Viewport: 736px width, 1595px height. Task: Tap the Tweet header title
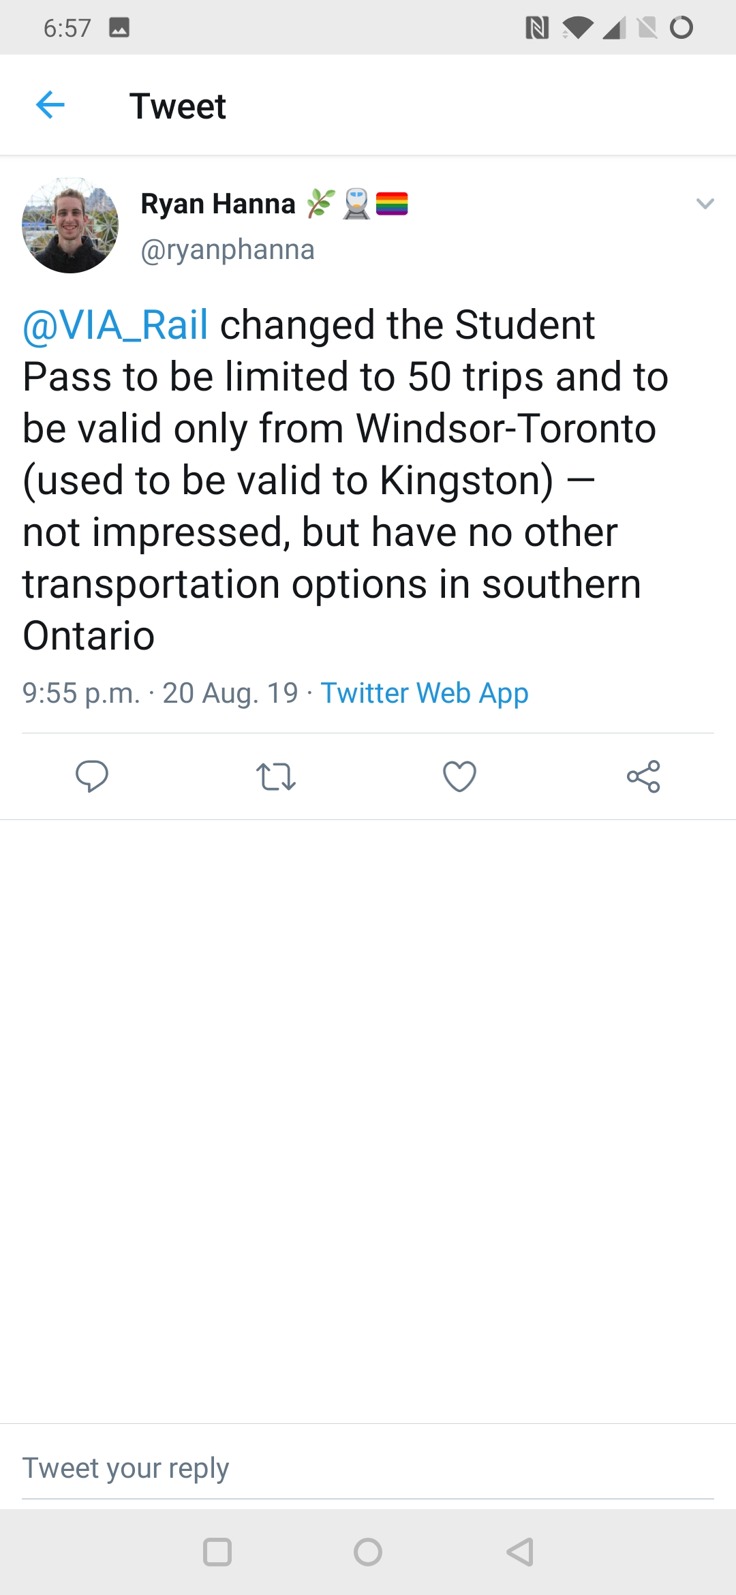coord(178,106)
